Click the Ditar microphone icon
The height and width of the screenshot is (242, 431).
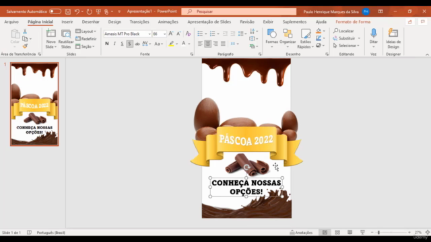tap(373, 38)
